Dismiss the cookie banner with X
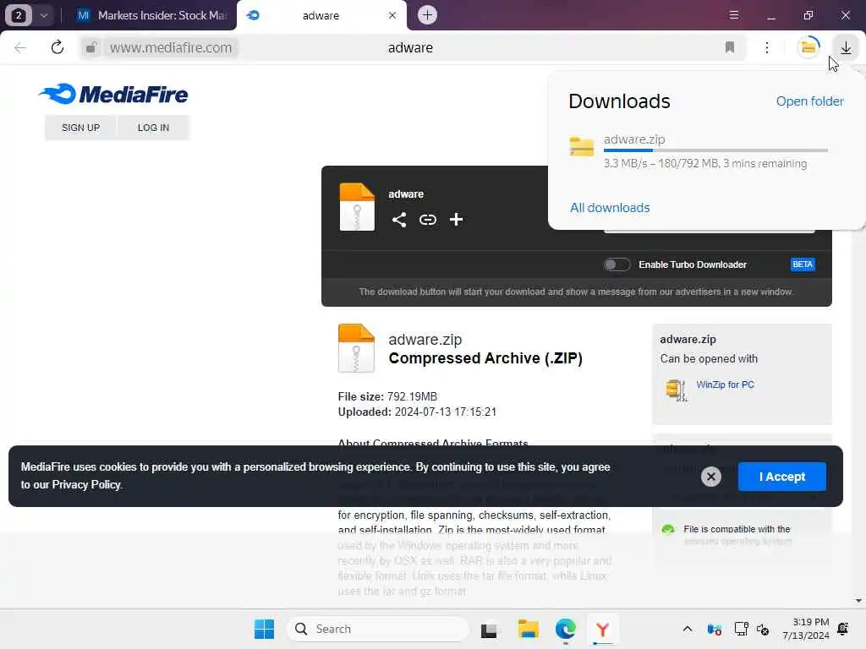 point(710,477)
